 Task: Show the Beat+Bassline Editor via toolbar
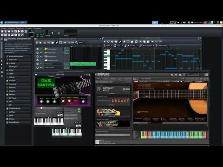pos(6,35)
